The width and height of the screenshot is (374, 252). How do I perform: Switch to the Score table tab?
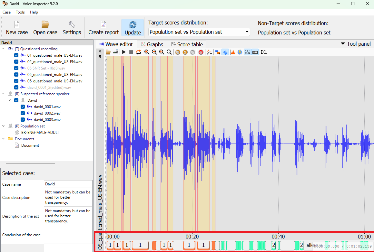[187, 44]
